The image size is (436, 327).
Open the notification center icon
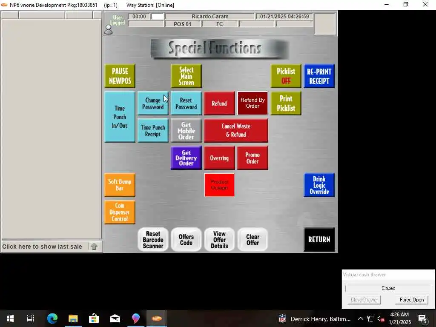click(422, 318)
